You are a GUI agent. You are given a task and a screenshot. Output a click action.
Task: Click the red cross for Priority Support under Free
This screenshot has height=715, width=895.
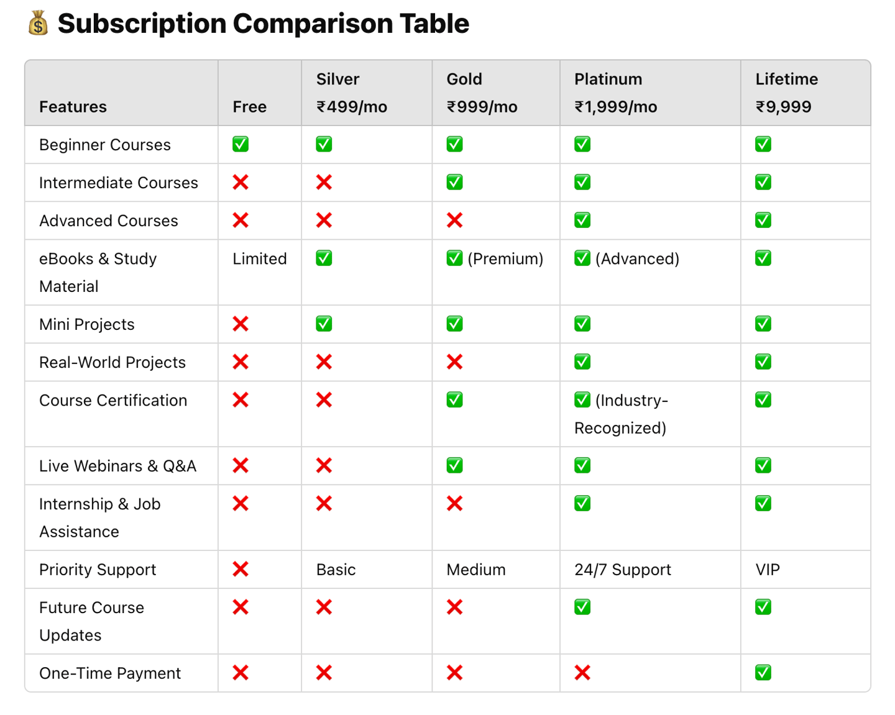pyautogui.click(x=241, y=569)
